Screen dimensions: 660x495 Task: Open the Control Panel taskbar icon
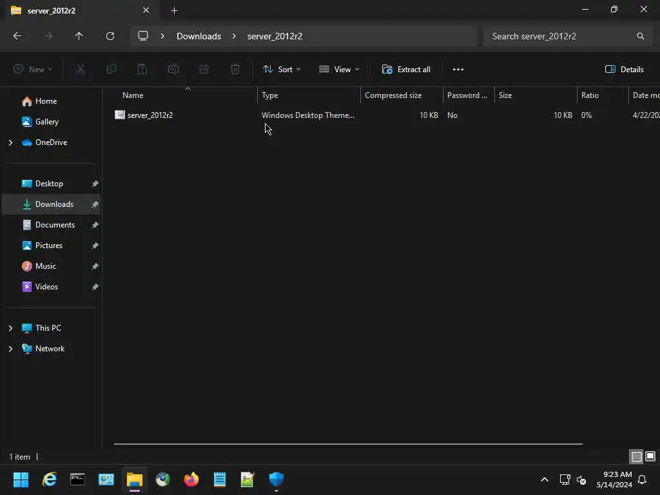coord(106,480)
